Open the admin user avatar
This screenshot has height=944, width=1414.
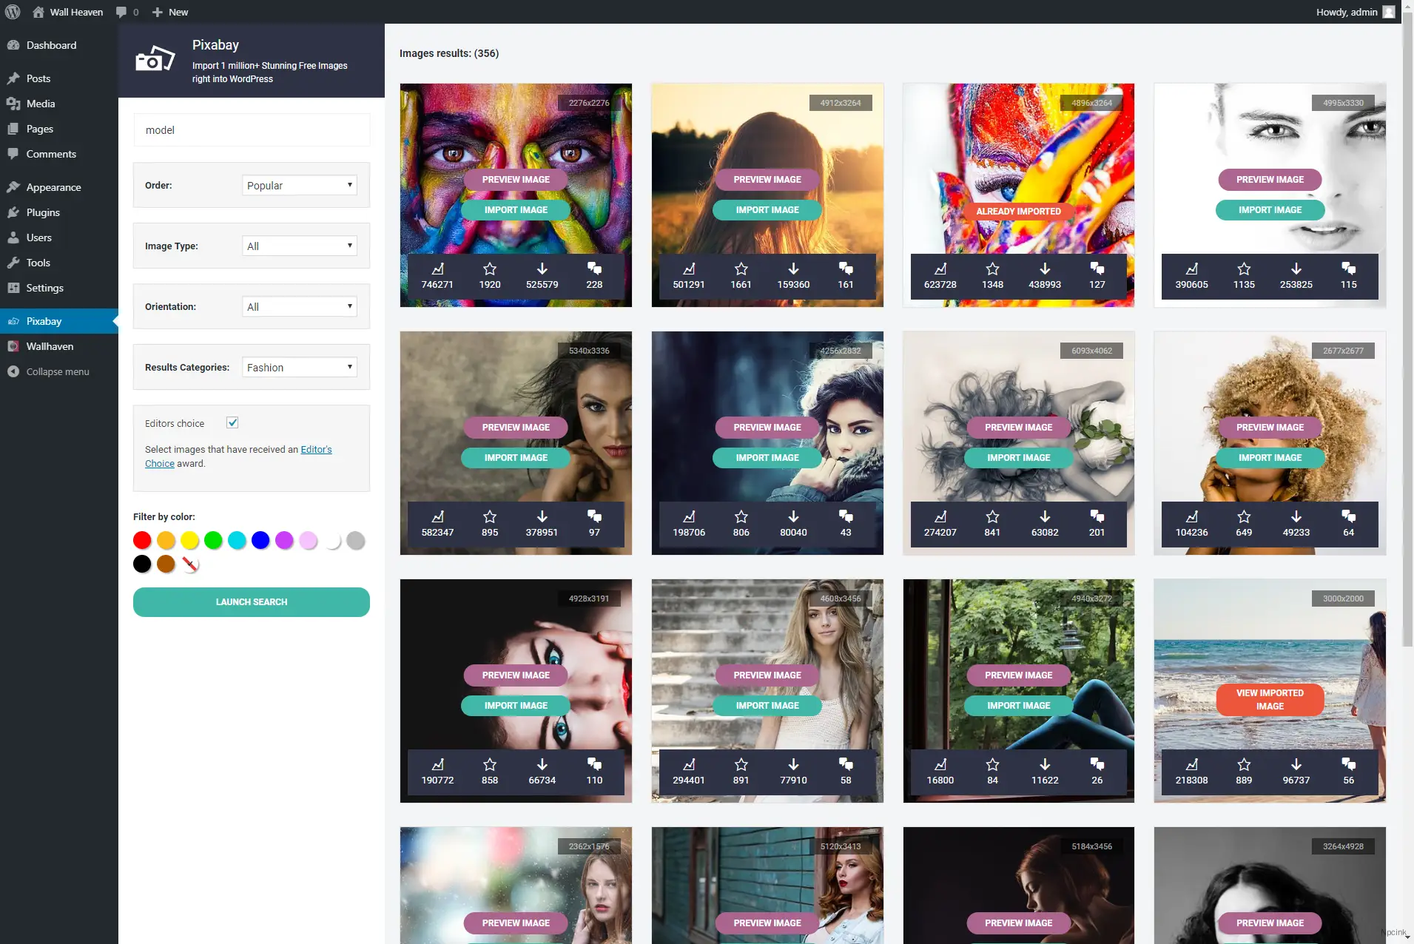pyautogui.click(x=1389, y=12)
